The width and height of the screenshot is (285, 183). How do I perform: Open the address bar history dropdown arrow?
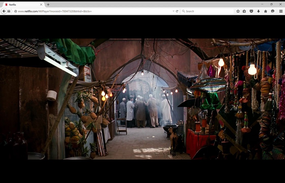(x=173, y=11)
